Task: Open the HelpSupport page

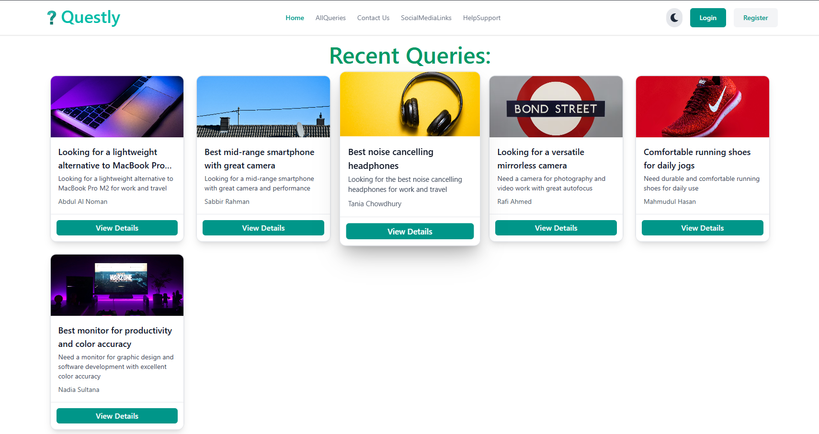Action: (x=481, y=18)
